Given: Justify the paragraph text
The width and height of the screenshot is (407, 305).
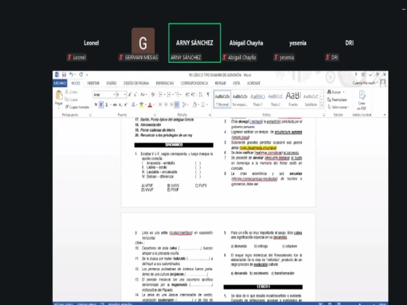Looking at the screenshot, I should [177, 105].
